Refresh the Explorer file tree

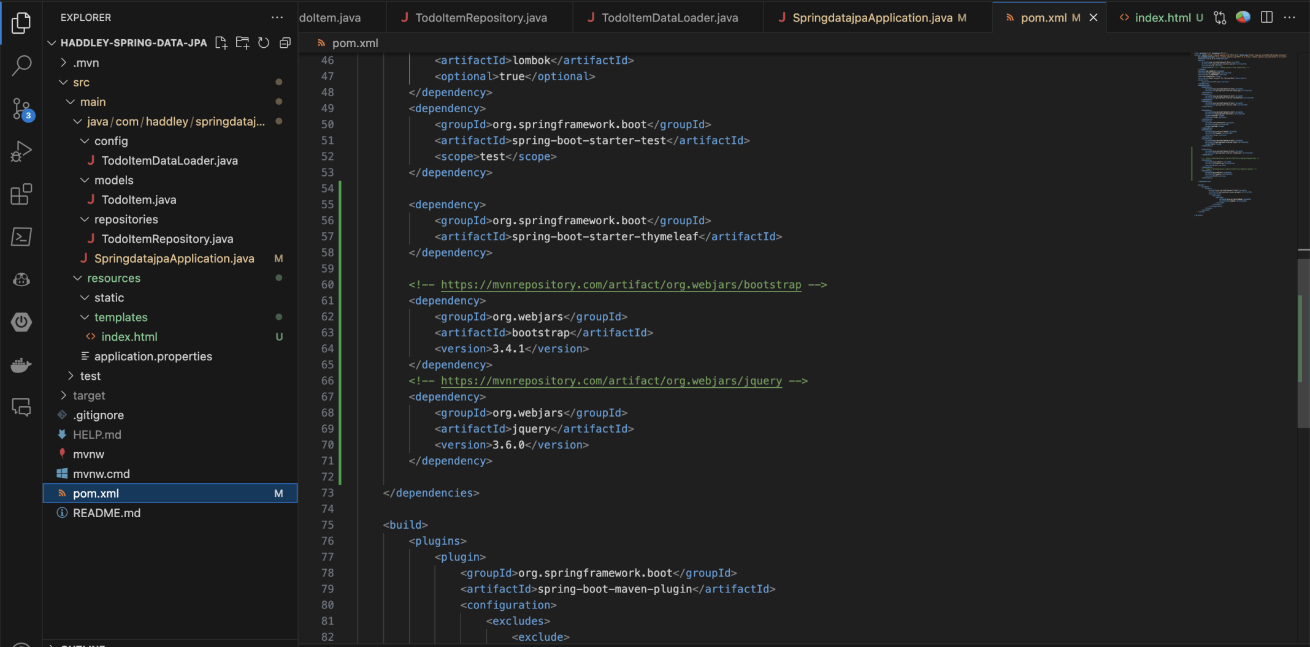[x=264, y=43]
